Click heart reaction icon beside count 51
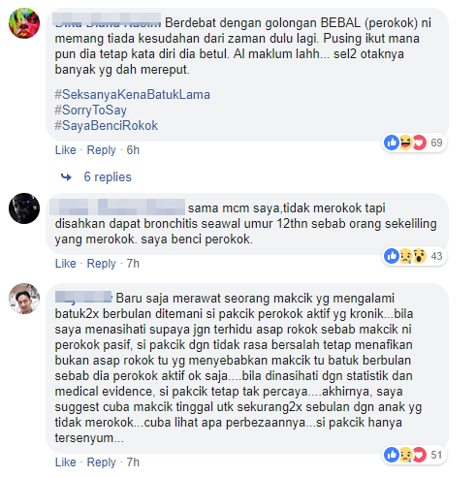476x478 pixels. click(x=419, y=455)
